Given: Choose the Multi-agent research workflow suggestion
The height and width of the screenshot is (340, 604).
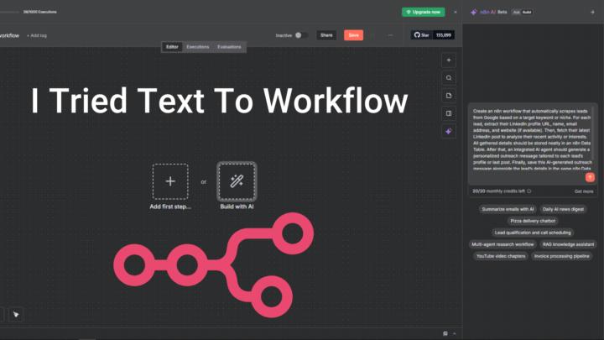Looking at the screenshot, I should click(502, 244).
